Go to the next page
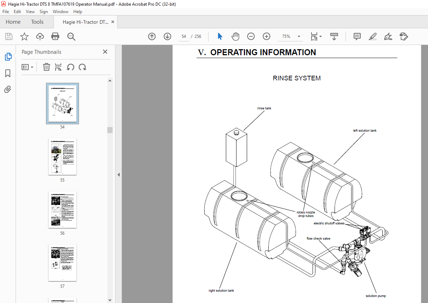 tap(167, 36)
